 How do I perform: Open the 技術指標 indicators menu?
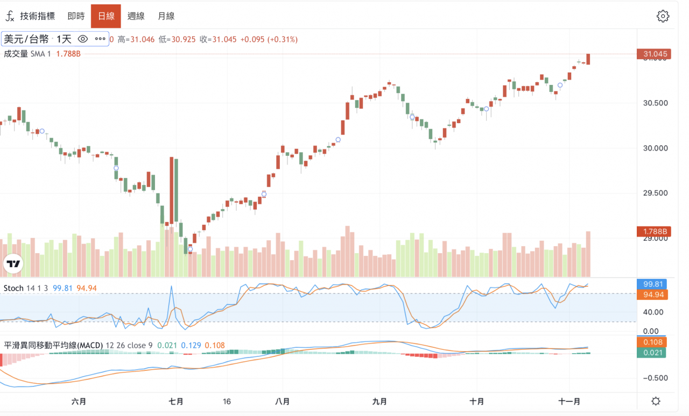point(37,16)
